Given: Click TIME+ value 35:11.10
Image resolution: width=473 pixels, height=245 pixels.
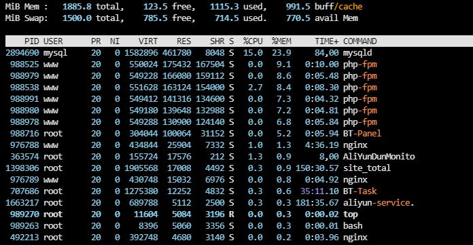Looking at the screenshot, I should click(319, 191).
